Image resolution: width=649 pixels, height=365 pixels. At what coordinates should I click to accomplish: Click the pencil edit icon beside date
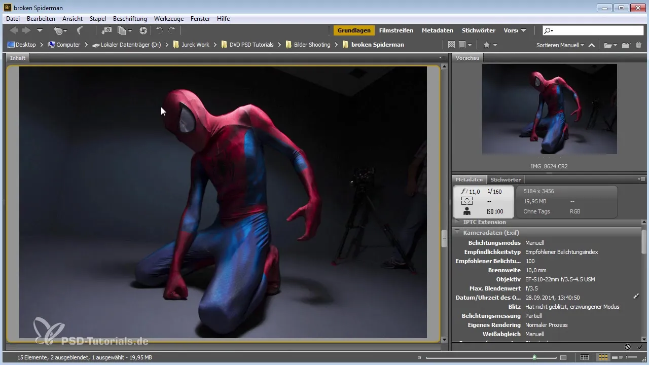tap(636, 296)
